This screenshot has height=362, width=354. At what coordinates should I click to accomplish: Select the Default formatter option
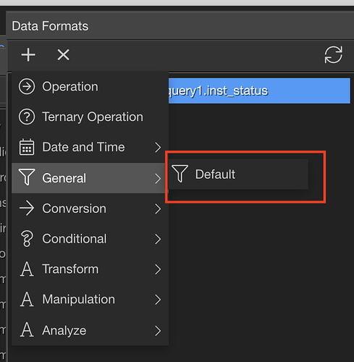pyautogui.click(x=238, y=174)
